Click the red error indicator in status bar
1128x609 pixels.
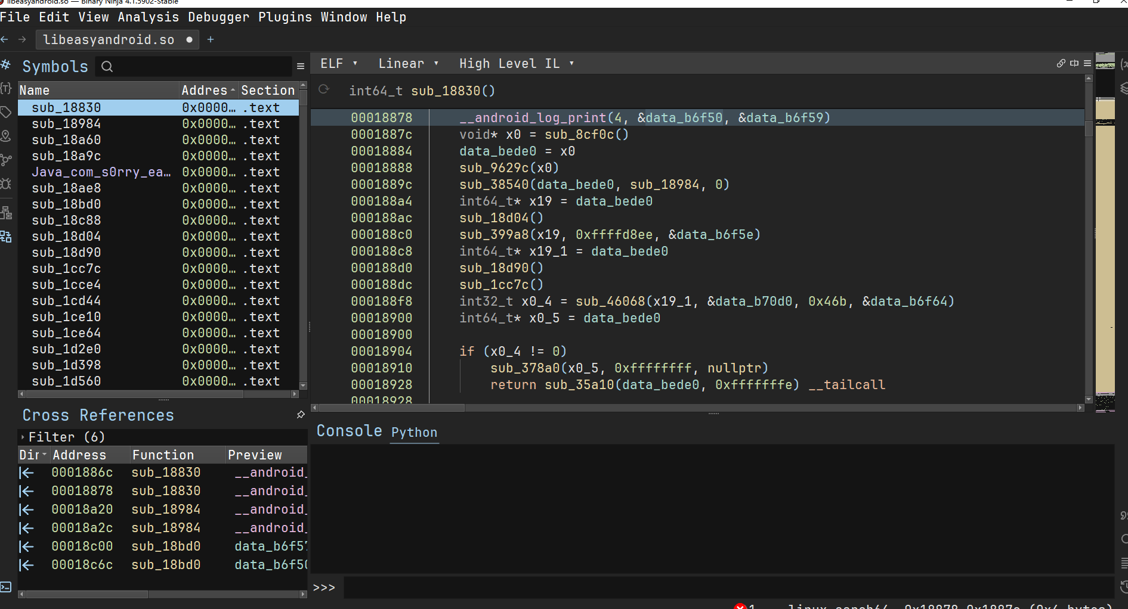pyautogui.click(x=740, y=606)
